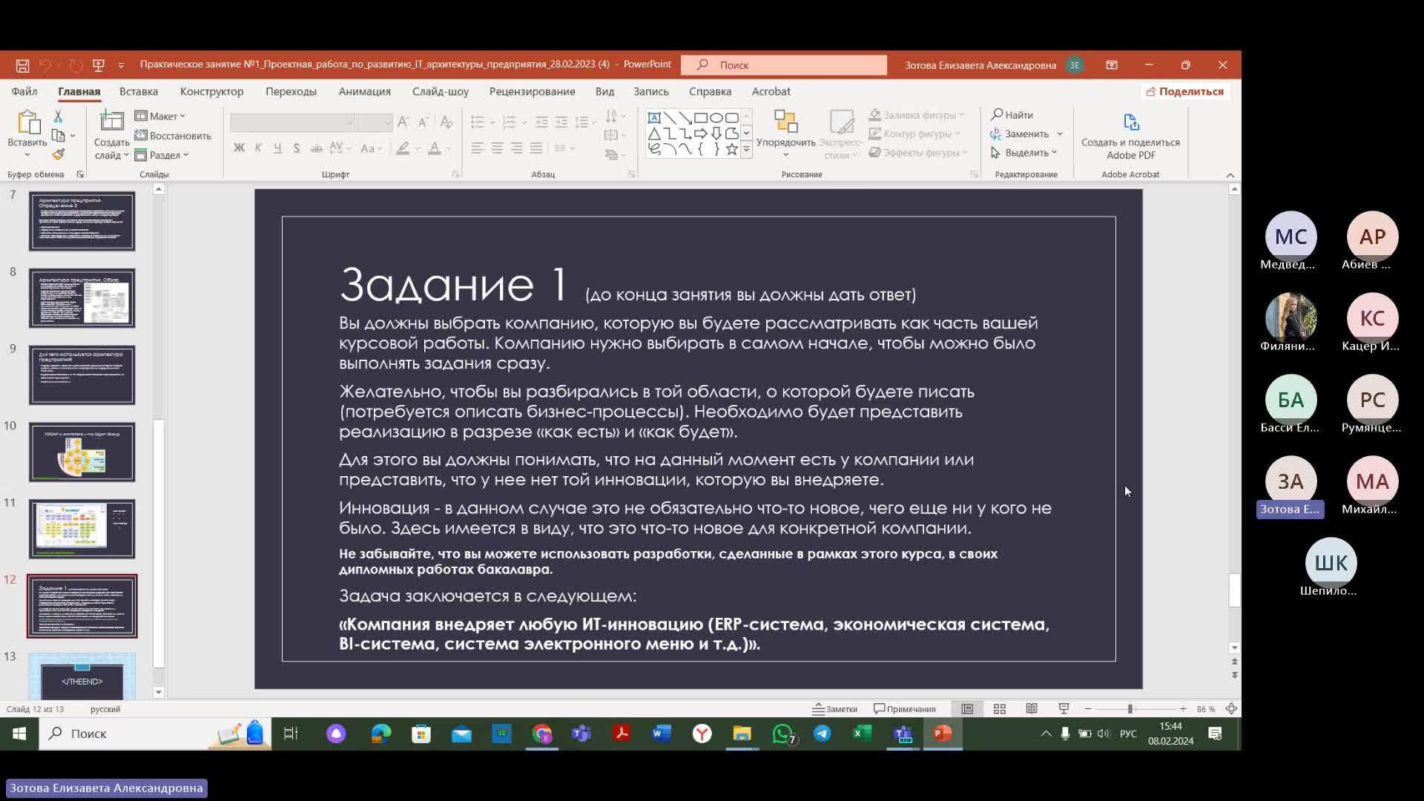Cut the selection using the scissors icon
The image size is (1424, 801).
(58, 116)
